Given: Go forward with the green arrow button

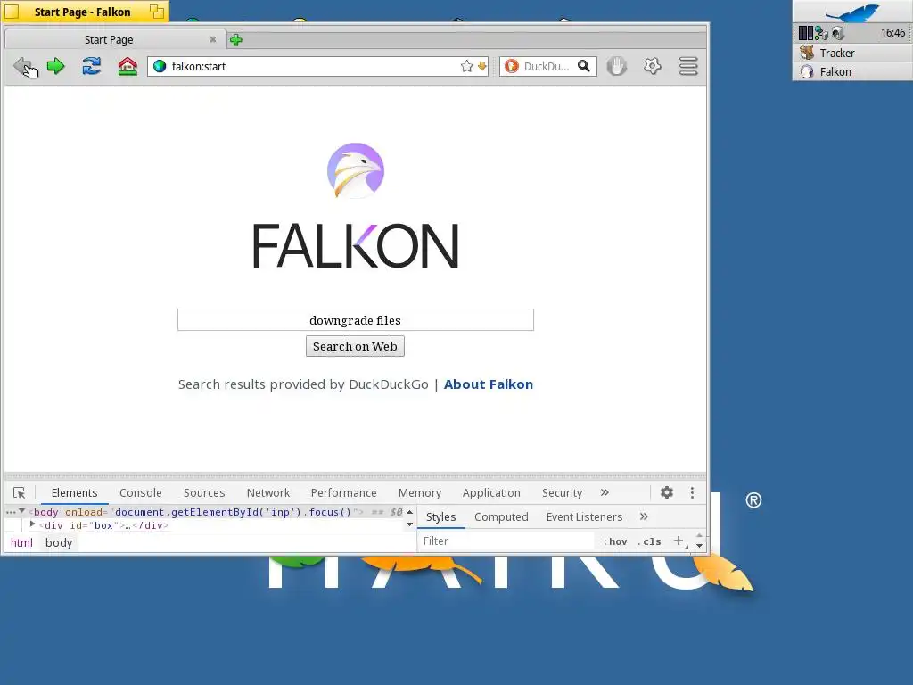Looking at the screenshot, I should pyautogui.click(x=56, y=66).
